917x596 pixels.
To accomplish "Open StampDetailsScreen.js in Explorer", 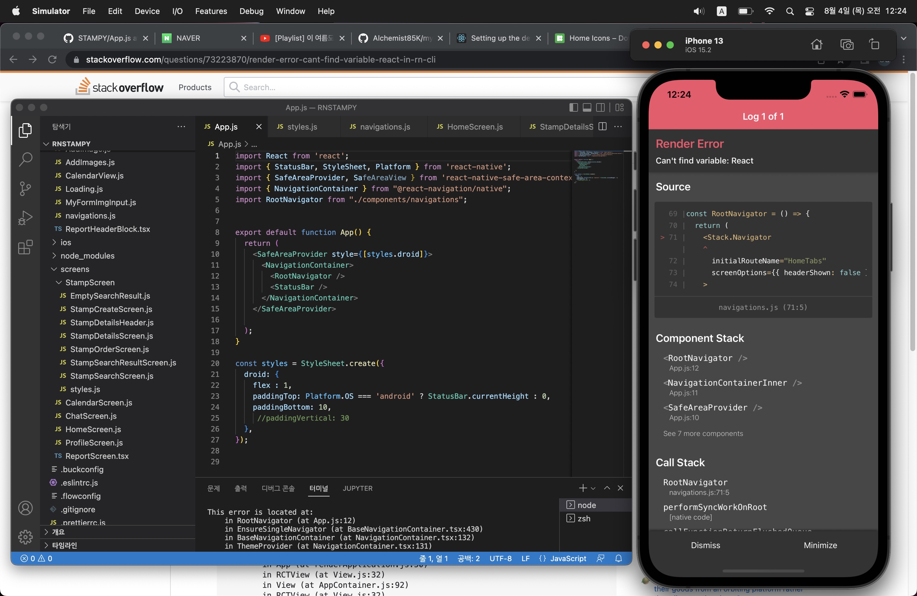I will point(111,336).
